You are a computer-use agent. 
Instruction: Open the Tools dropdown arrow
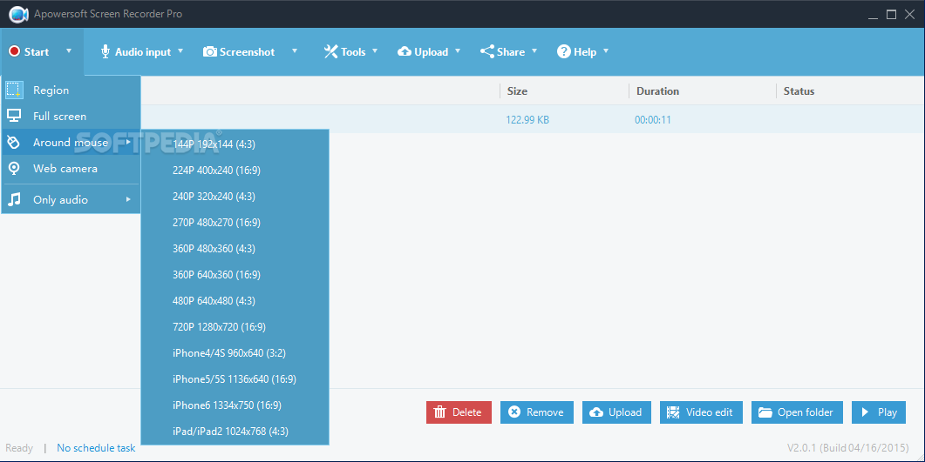tap(375, 51)
